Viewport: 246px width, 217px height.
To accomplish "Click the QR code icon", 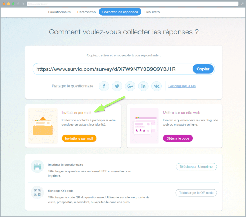I will tap(37, 192).
